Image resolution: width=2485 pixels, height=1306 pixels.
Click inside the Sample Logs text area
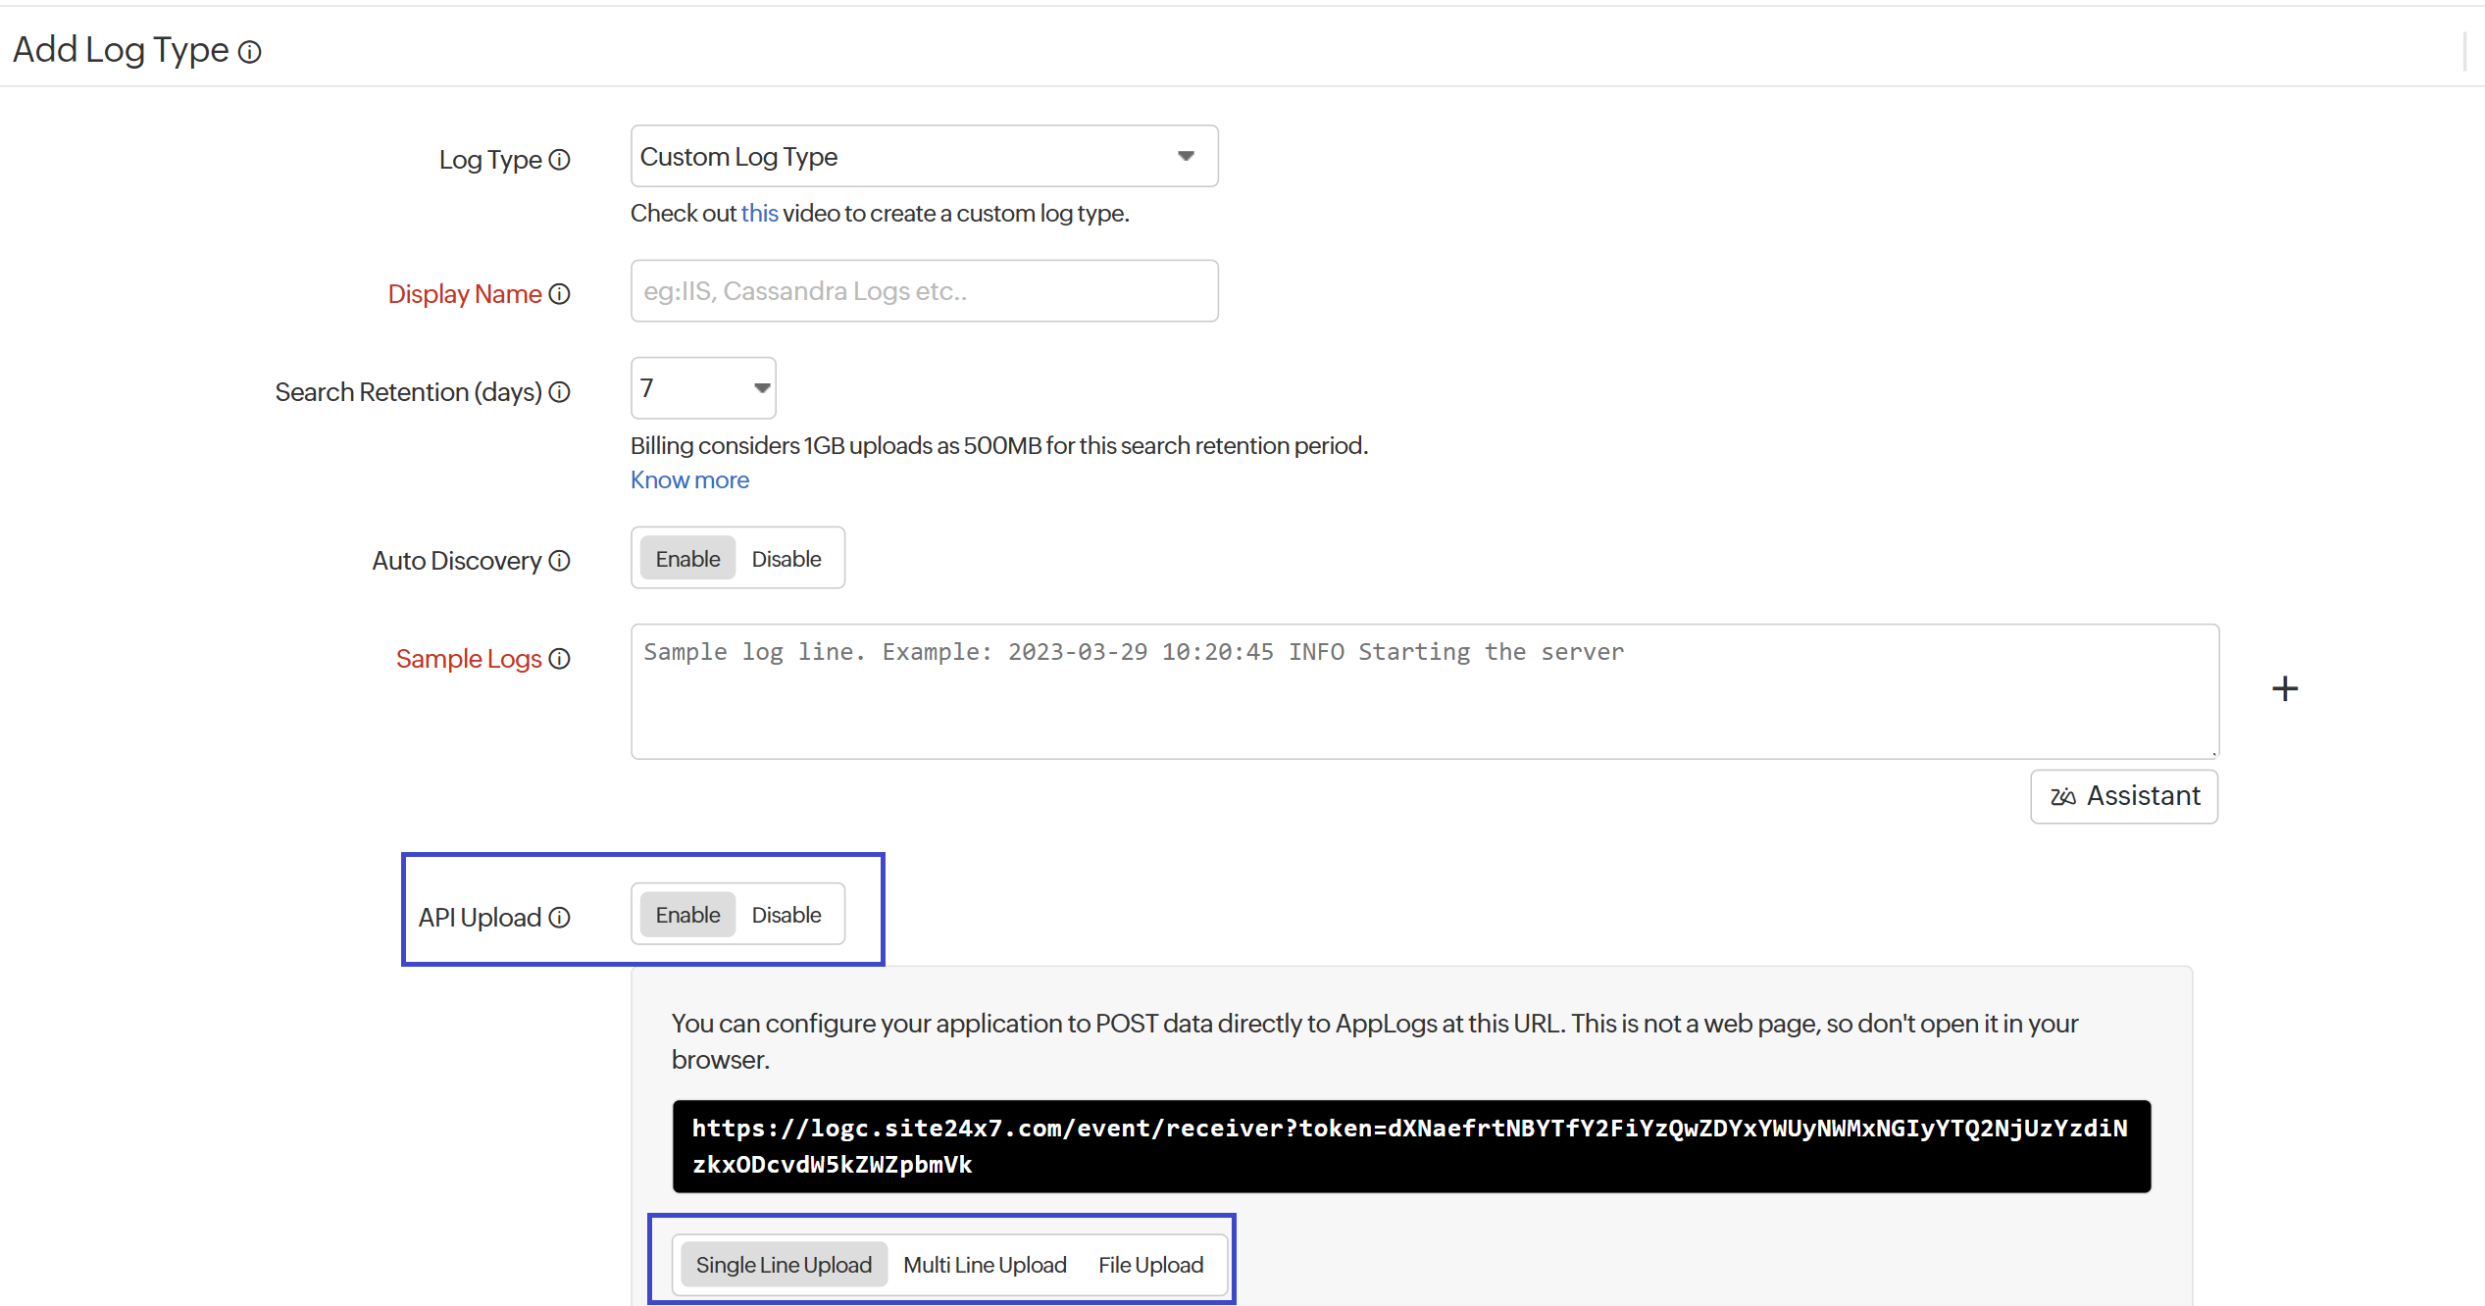(1425, 691)
